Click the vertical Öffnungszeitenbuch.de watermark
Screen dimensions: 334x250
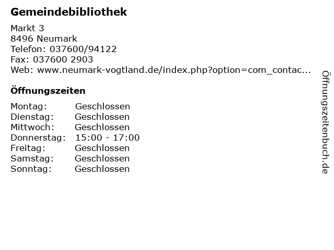tap(326, 122)
